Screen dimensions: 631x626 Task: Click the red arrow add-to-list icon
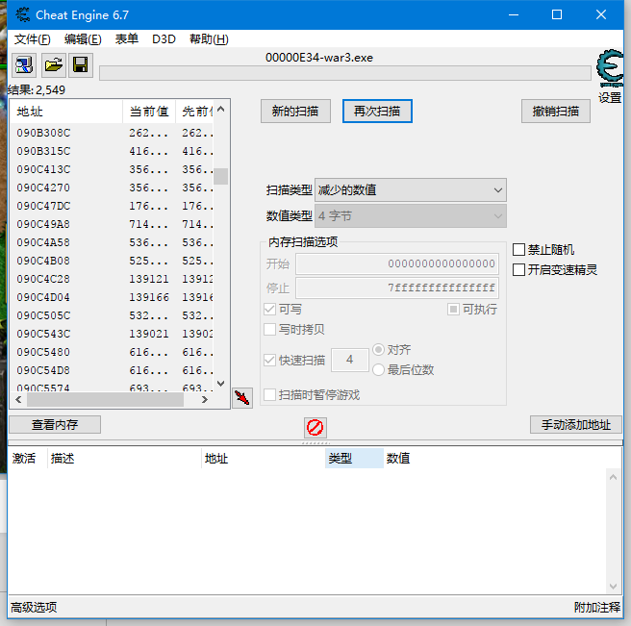[x=242, y=398]
